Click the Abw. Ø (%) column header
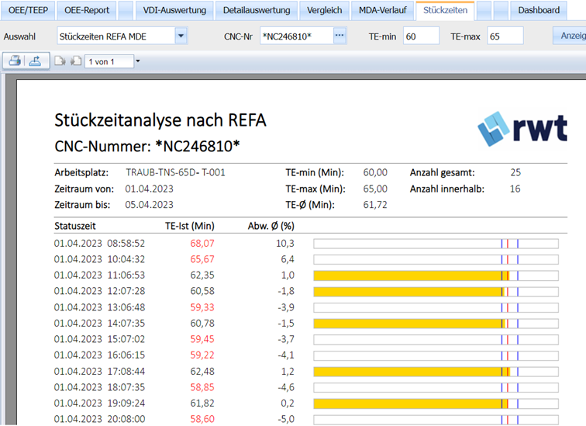586x426 pixels. [x=271, y=226]
